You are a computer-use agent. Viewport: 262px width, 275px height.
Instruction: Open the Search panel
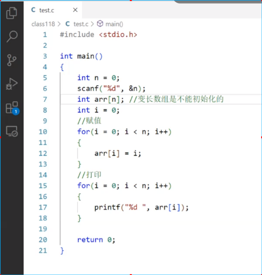12,36
